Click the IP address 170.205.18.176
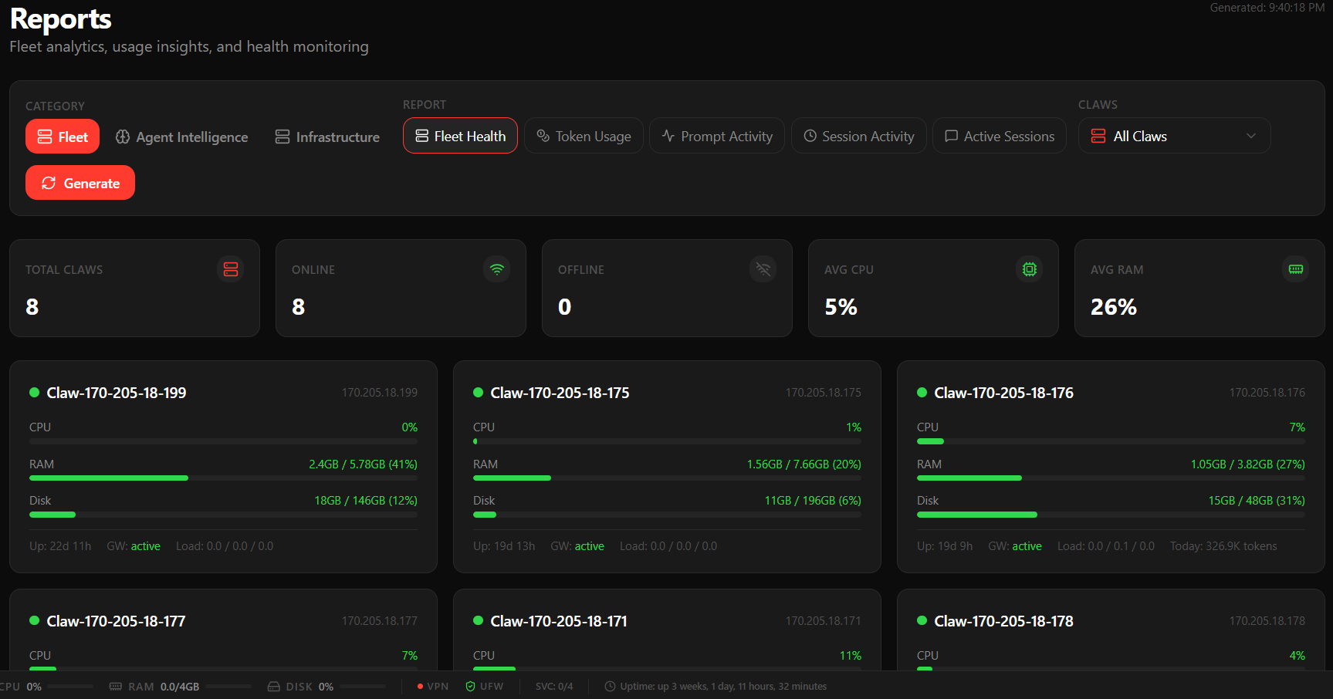1333x699 pixels. [x=1267, y=393]
